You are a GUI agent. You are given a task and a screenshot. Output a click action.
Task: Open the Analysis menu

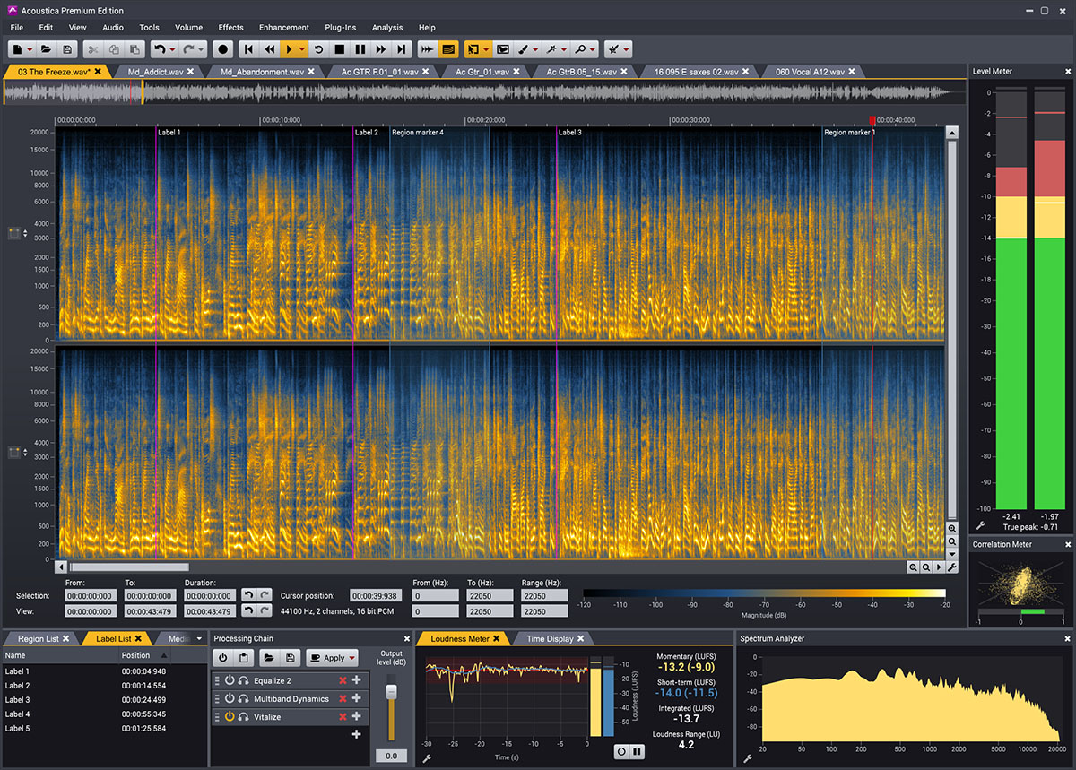pyautogui.click(x=387, y=28)
